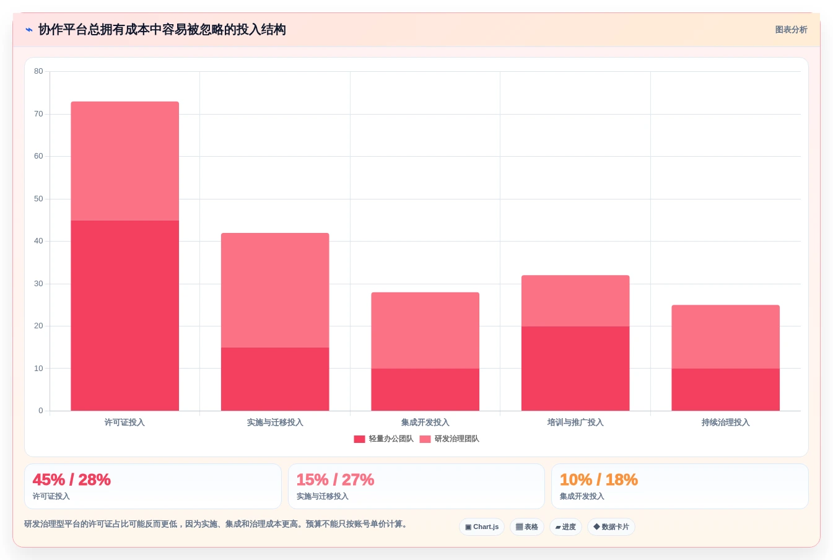
Task: Click the lightning icon beside the title
Action: click(29, 30)
